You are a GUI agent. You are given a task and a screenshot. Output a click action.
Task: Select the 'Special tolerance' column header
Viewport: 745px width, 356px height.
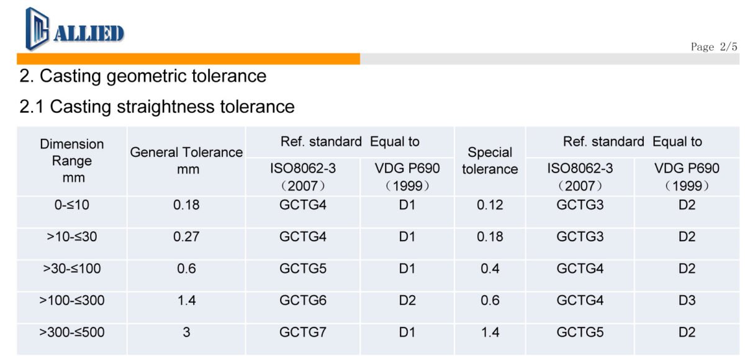point(490,161)
